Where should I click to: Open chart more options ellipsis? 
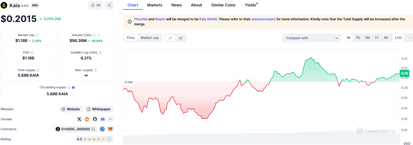411,38
